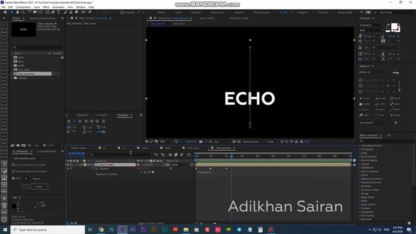This screenshot has width=416, height=234.
Task: Click the Burst button in Motion 2
Action: (x=396, y=98)
